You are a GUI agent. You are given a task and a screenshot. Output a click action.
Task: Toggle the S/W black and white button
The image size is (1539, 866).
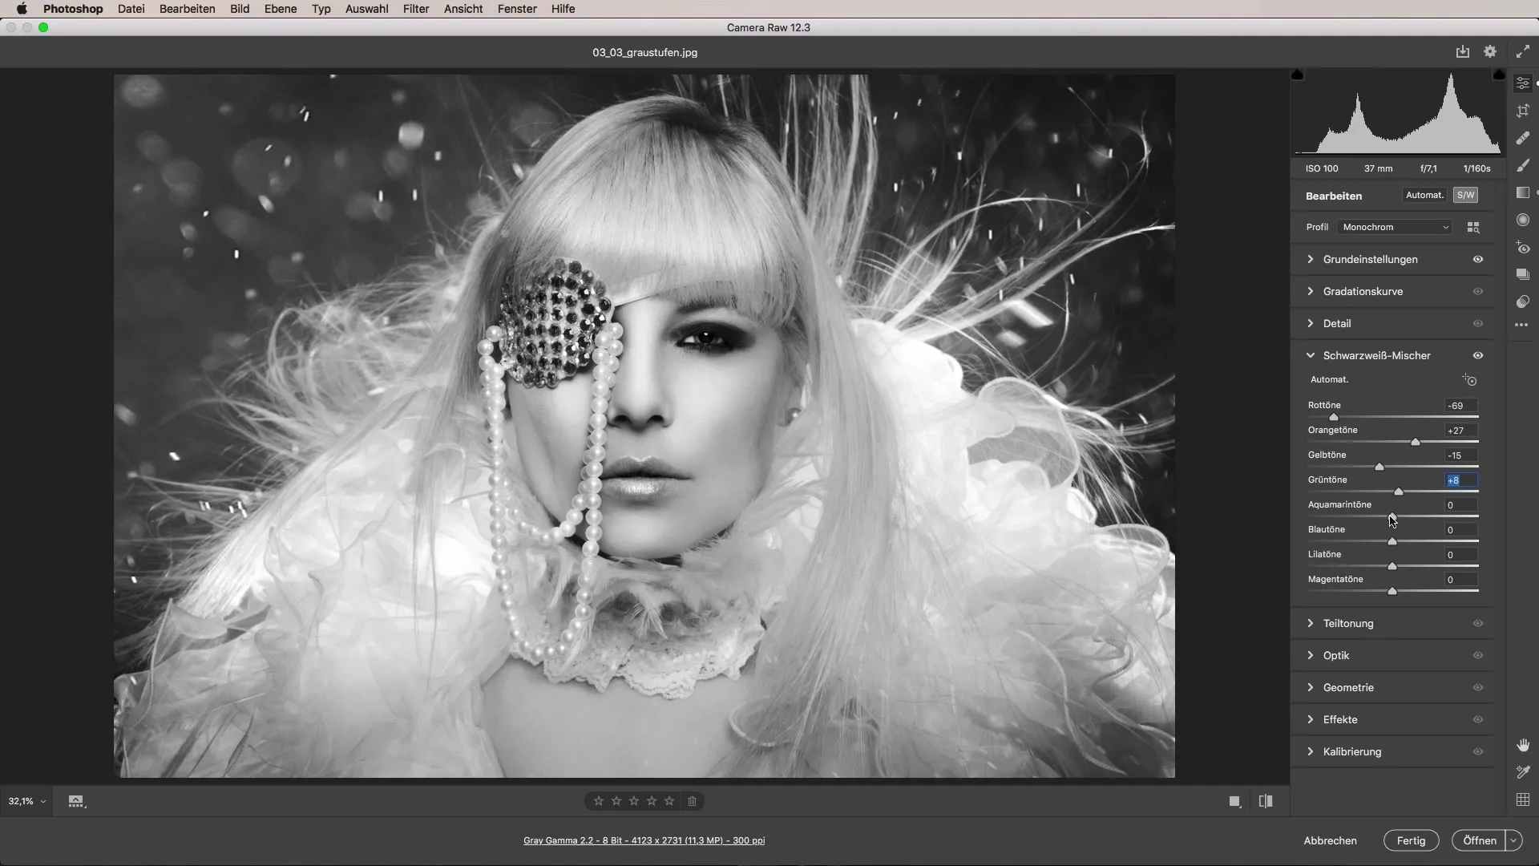pos(1465,195)
